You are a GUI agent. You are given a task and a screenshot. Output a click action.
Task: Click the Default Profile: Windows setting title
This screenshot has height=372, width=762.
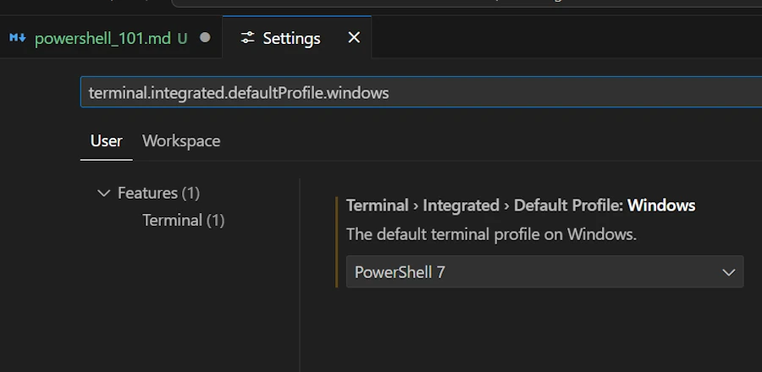[x=521, y=205]
